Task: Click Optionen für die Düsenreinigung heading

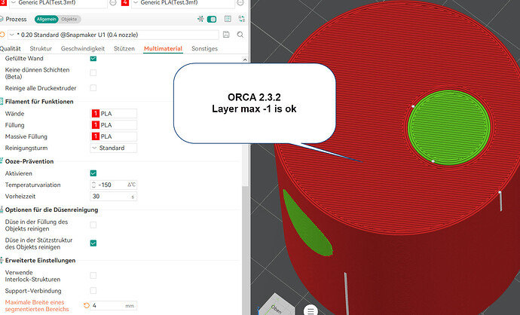Action: point(51,209)
